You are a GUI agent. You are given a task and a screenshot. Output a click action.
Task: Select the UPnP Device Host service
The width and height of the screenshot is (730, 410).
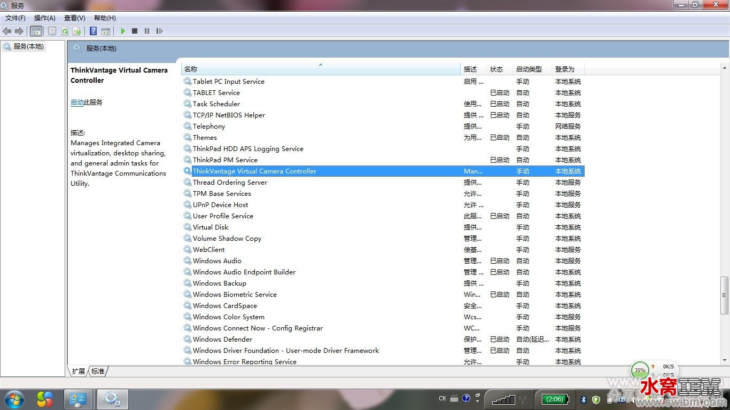pos(383,205)
